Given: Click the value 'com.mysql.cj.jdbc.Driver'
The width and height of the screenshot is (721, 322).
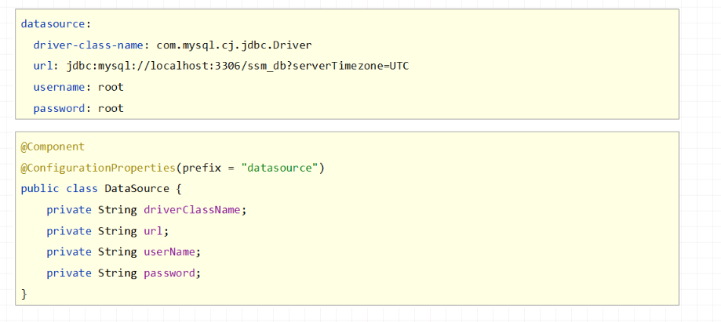Looking at the screenshot, I should point(234,45).
